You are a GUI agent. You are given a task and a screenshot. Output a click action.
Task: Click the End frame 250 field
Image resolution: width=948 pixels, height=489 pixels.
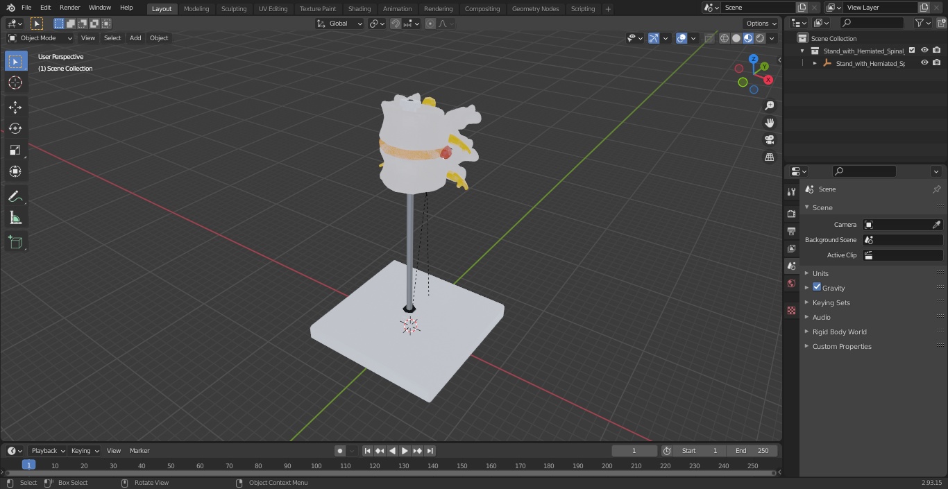tap(752, 451)
